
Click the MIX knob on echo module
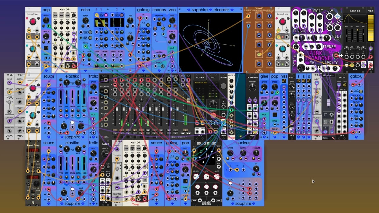click(x=130, y=20)
